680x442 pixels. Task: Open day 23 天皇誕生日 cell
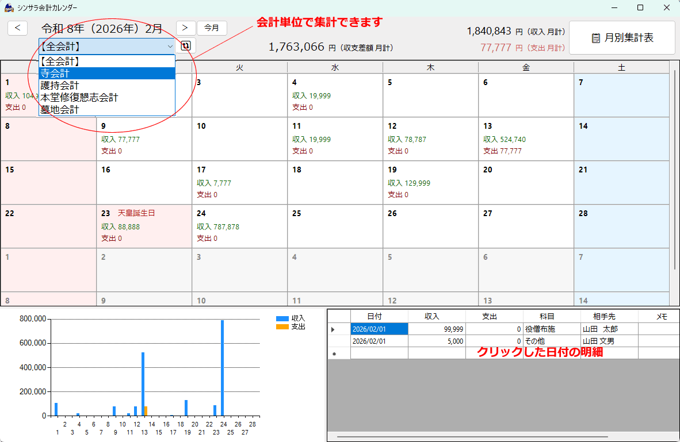[x=144, y=226]
